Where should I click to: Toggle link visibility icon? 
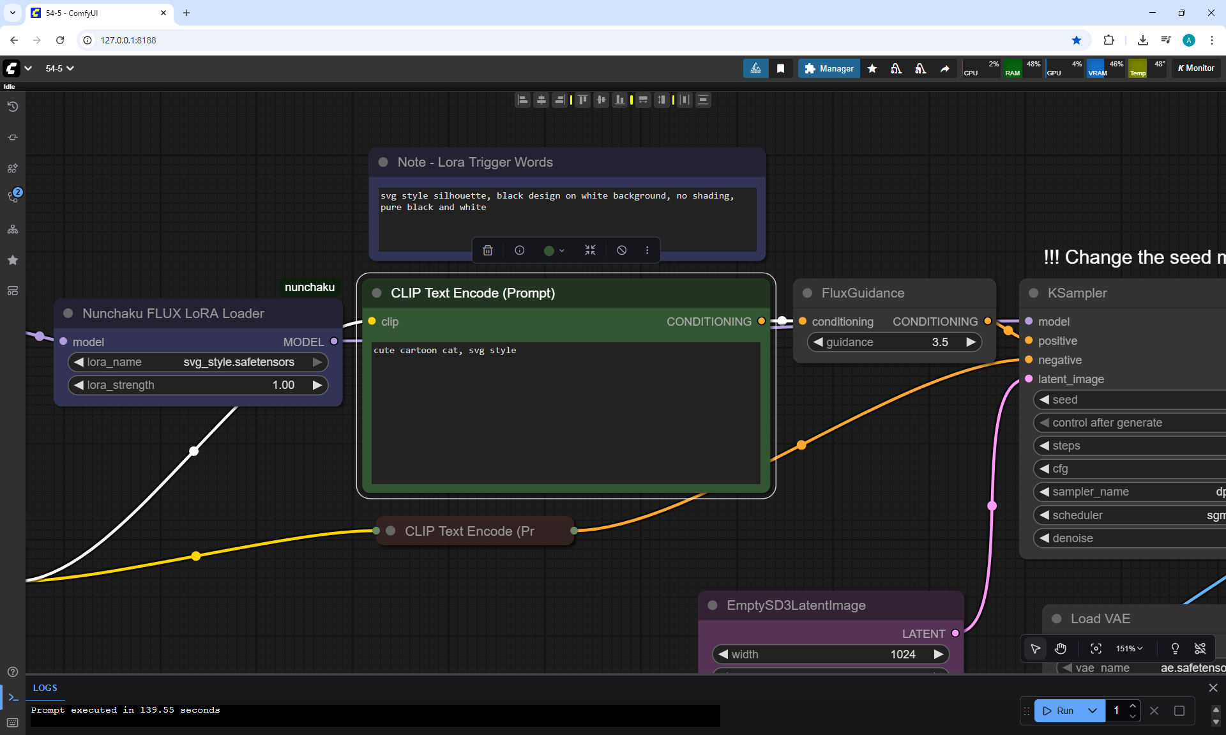tap(1200, 649)
